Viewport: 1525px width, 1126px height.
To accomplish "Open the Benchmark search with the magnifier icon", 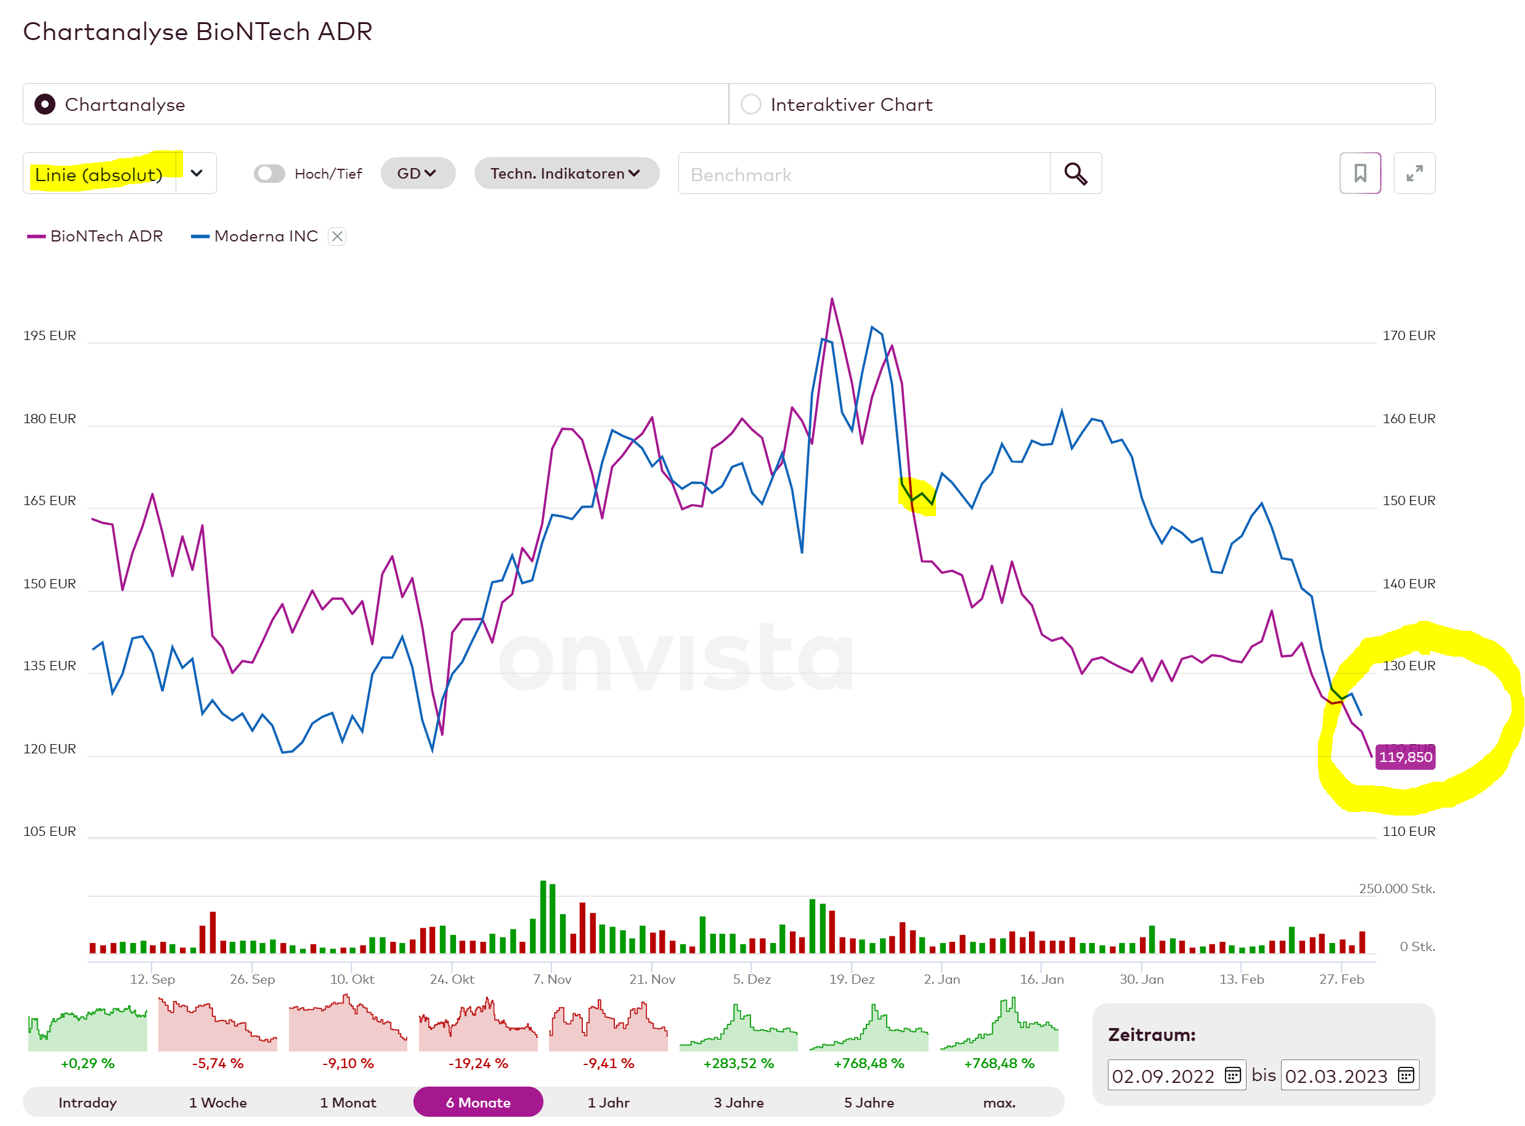I will click(x=1076, y=174).
